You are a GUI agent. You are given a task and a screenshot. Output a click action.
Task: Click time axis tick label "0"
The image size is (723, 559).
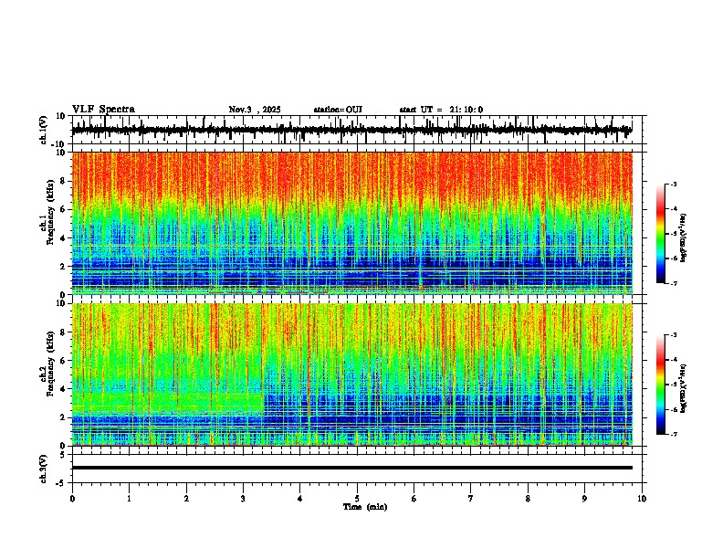(72, 499)
